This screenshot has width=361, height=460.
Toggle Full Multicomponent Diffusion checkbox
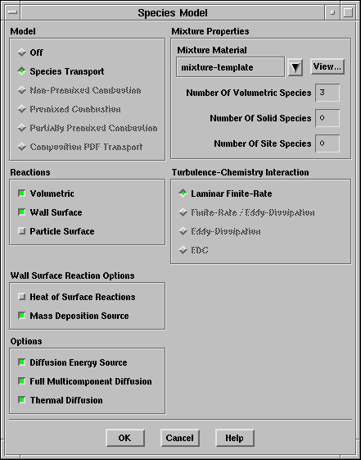tap(21, 381)
